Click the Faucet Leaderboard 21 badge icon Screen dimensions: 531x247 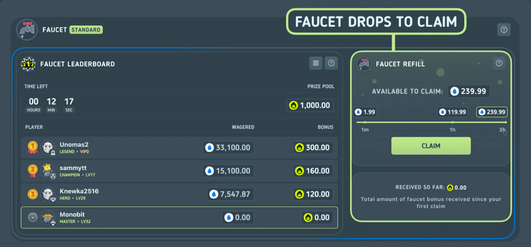click(x=28, y=64)
